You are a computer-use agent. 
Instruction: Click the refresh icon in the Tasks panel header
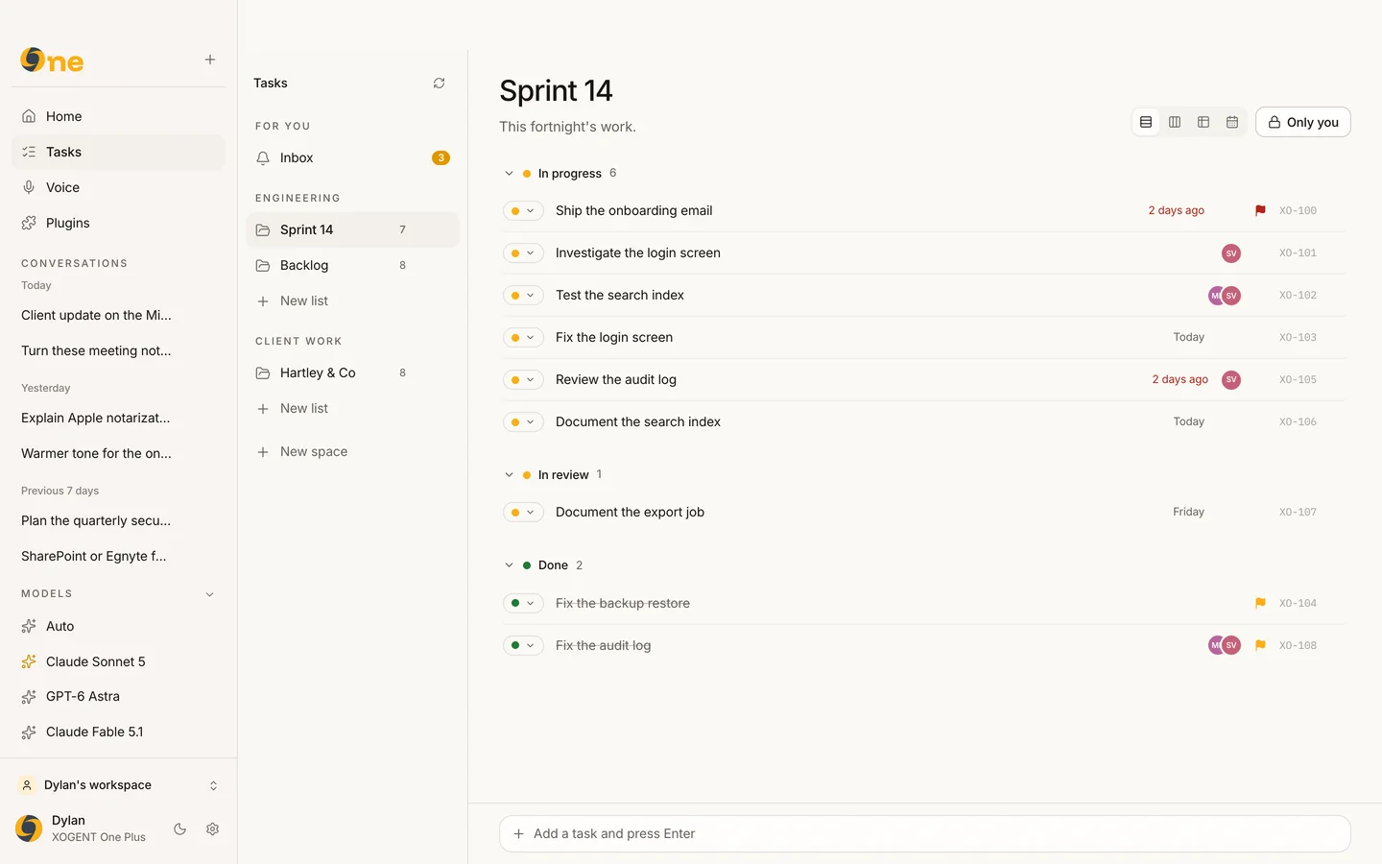440,84
